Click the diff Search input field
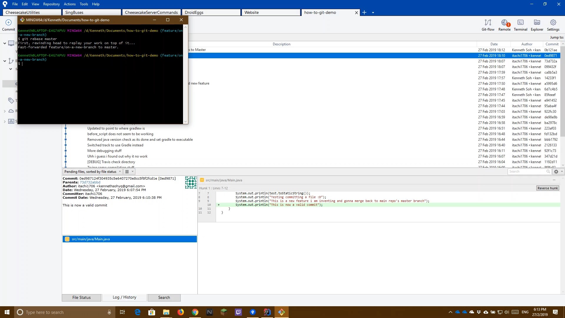 click(x=526, y=172)
